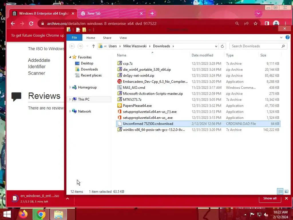Show hidden tray icons arrow
The image size is (293, 220).
[x=245, y=215]
